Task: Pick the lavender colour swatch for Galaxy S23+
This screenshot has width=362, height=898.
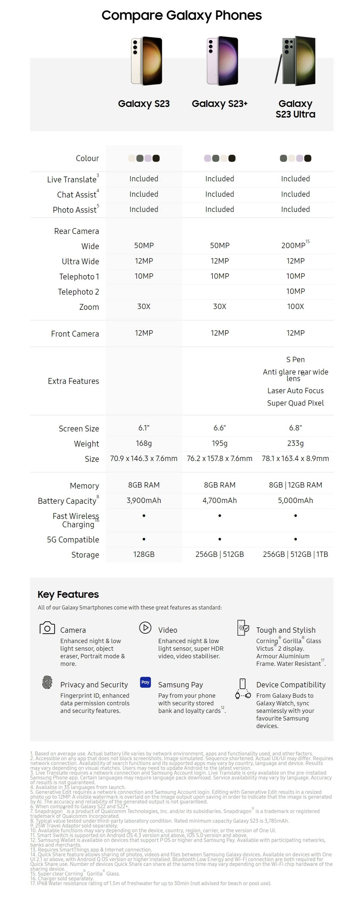Action: (208, 158)
